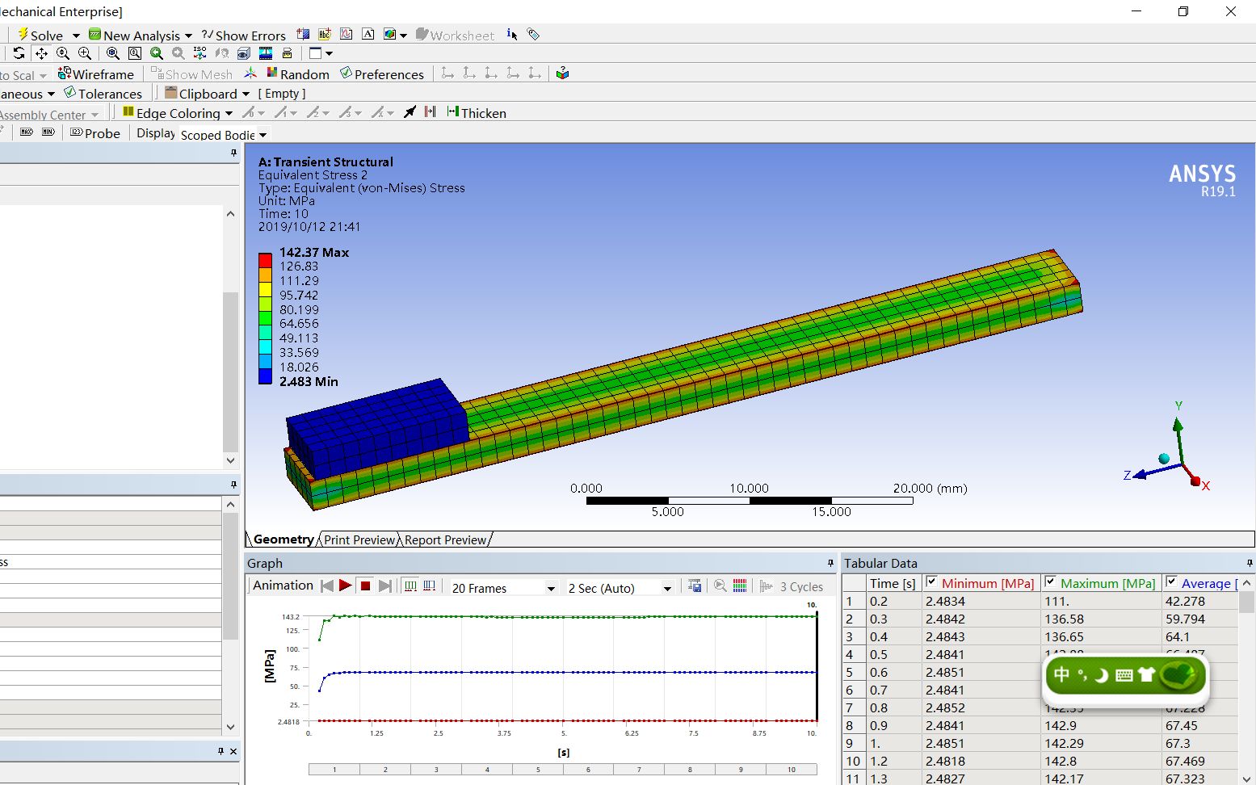
Task: Switch to the Print Preview tab
Action: tap(359, 539)
